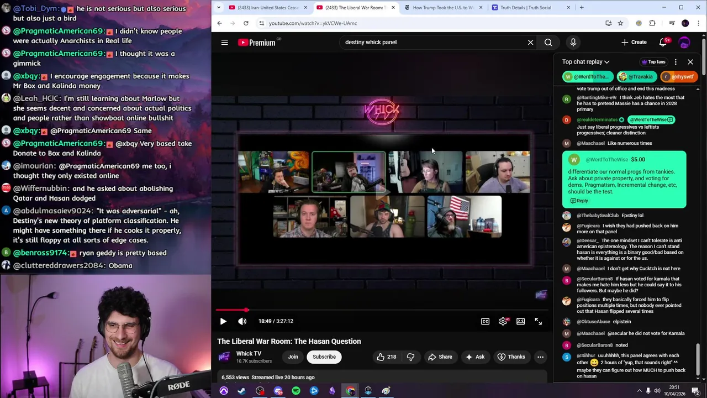Start voice search with the microphone icon

click(x=573, y=42)
